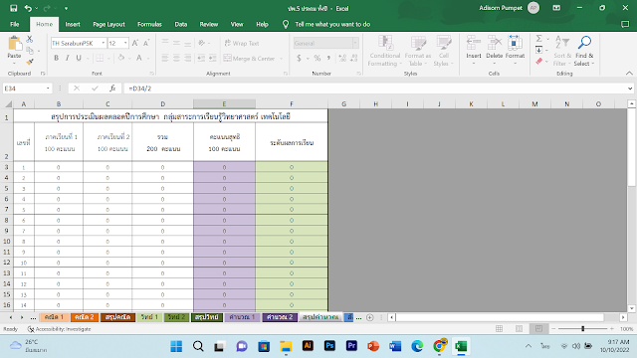This screenshot has height=358, width=637.
Task: Click Tell me what you want to do
Action: (332, 24)
